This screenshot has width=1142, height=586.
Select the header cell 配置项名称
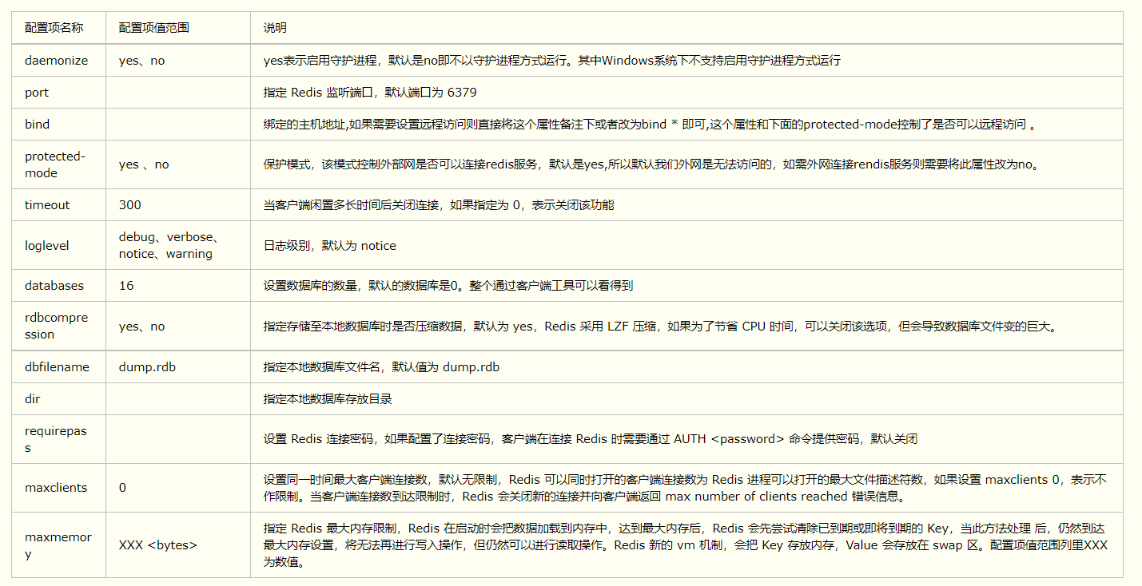58,28
